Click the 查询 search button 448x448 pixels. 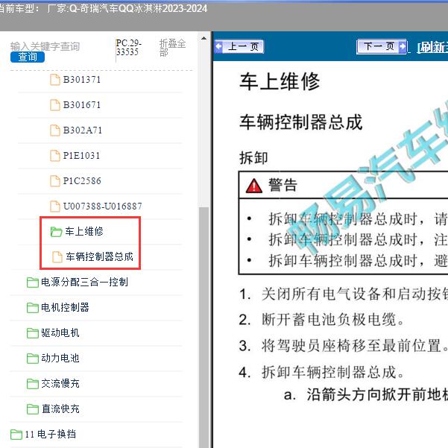(x=28, y=57)
